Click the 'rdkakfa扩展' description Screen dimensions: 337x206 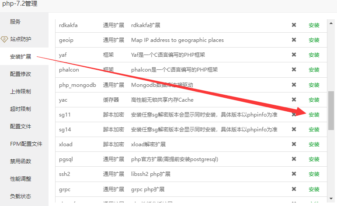pos(146,25)
